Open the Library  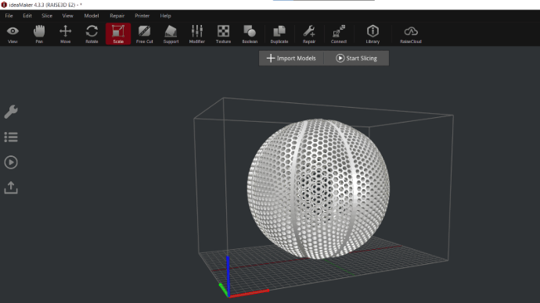point(373,34)
